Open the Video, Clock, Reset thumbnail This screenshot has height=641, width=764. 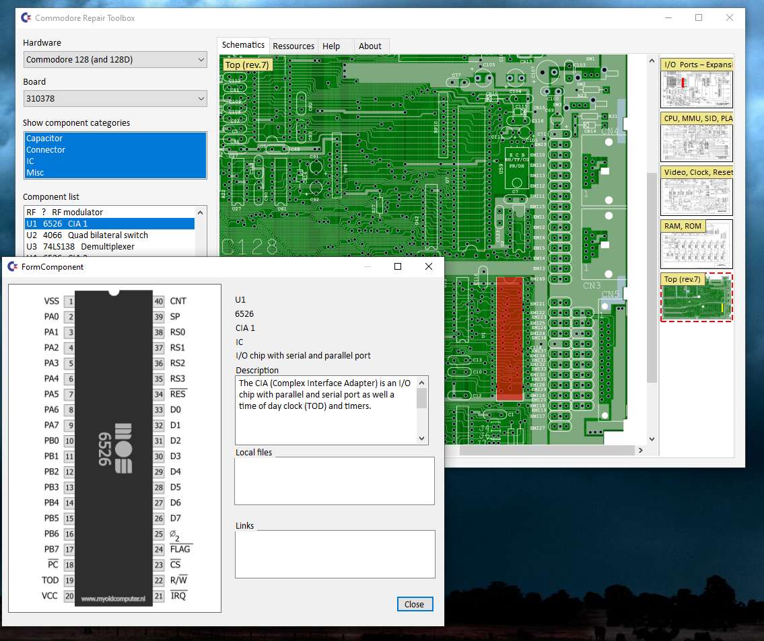(697, 191)
